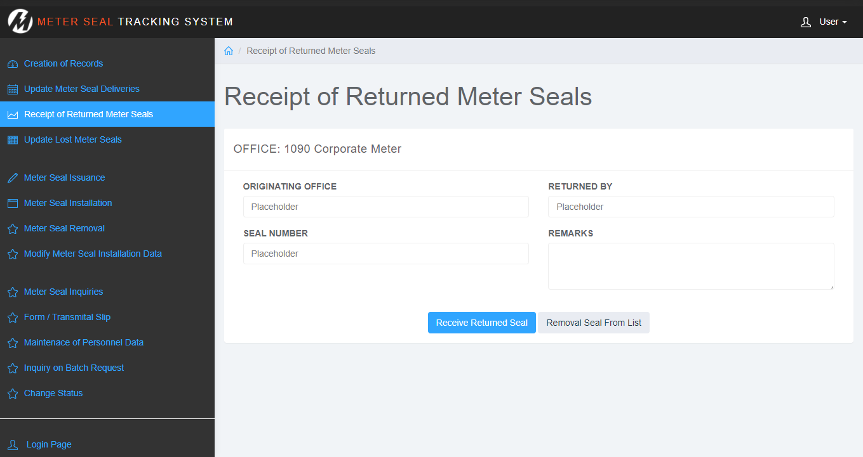The width and height of the screenshot is (863, 457).
Task: Click inside the Remarks text area
Action: [x=690, y=266]
